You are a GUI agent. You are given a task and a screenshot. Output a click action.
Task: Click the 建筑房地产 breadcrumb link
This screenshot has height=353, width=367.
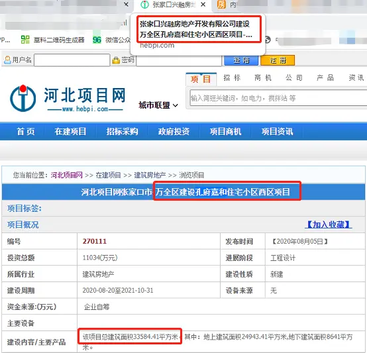pyautogui.click(x=150, y=175)
